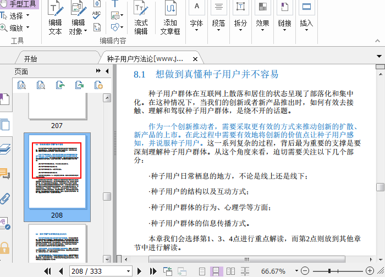The image size is (385, 277).
Task: Click the 编辑文本 edit text tool
Action: coord(55,18)
